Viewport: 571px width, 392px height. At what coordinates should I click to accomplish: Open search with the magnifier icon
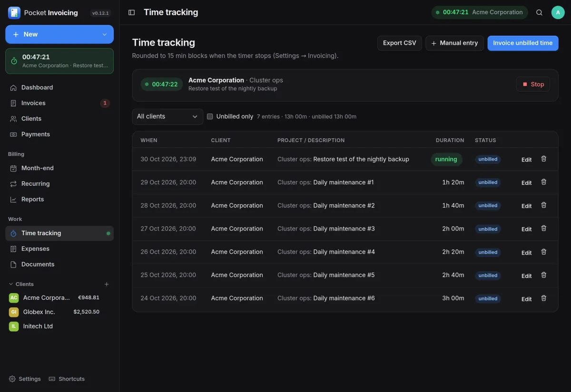539,12
